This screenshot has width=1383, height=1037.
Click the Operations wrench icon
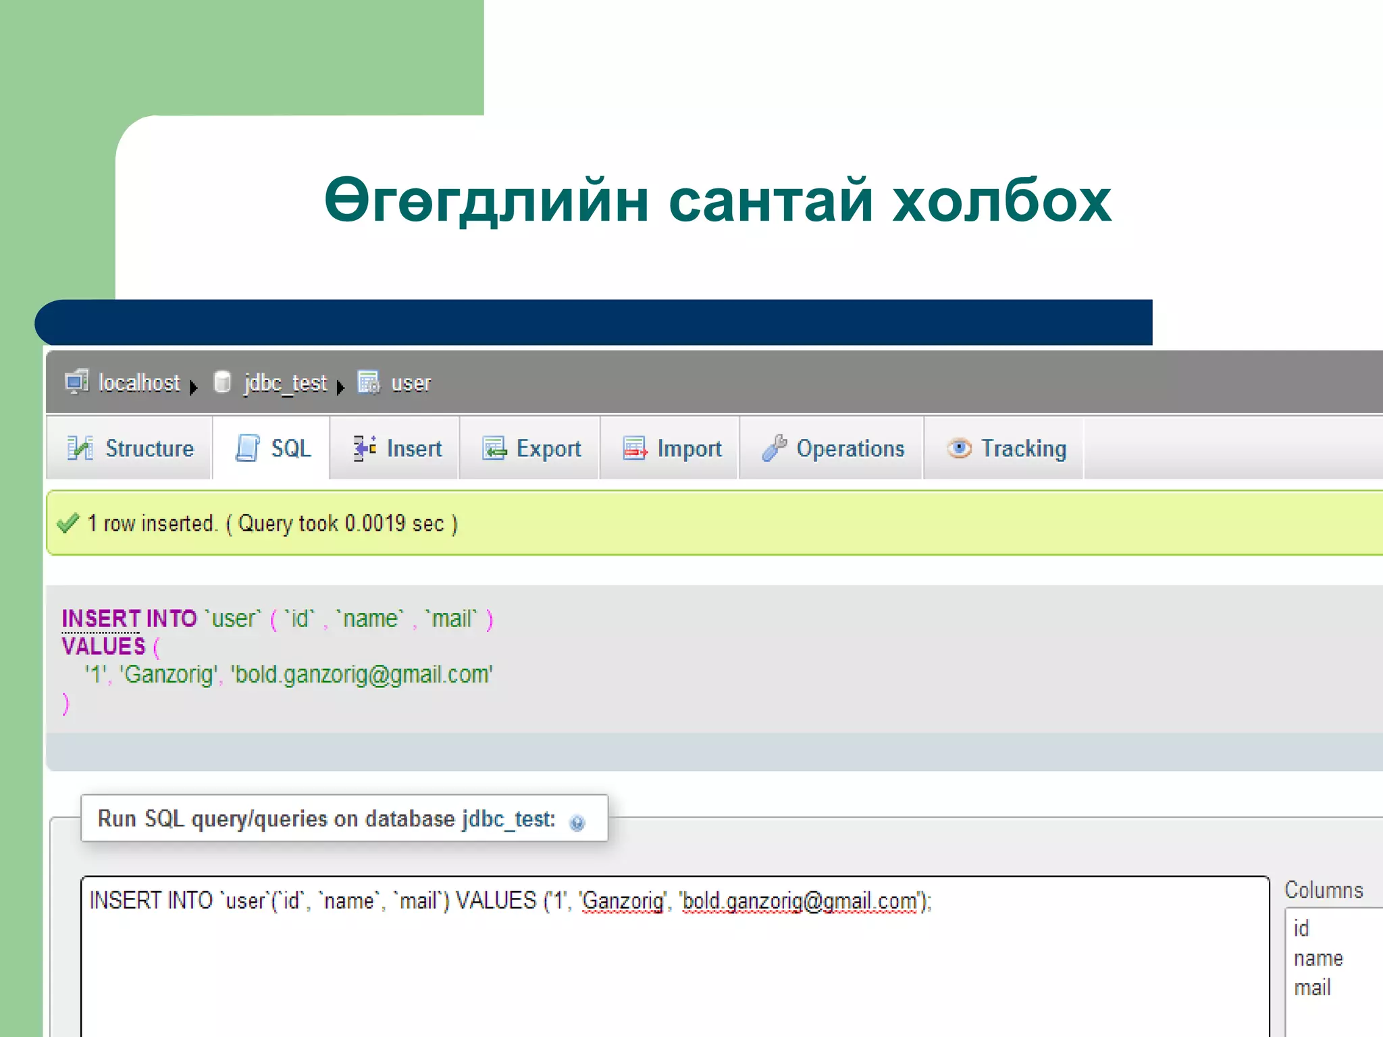(x=775, y=448)
